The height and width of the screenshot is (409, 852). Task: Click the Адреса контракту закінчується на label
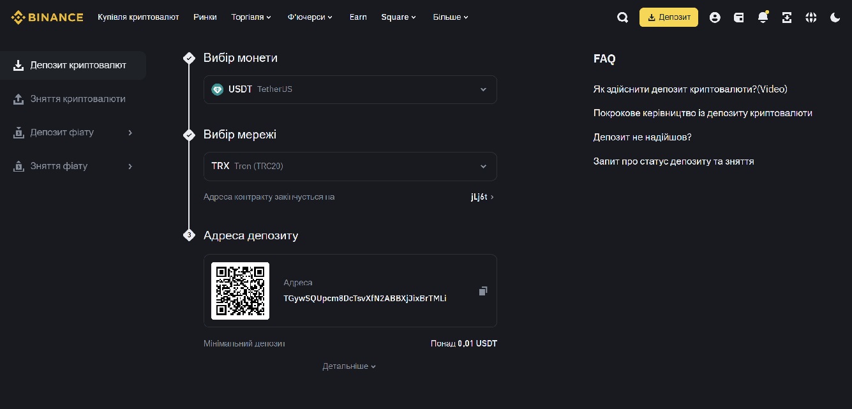[x=269, y=197]
